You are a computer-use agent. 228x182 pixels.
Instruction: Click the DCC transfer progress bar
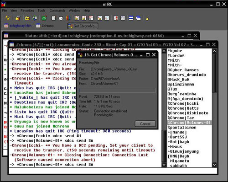pyautogui.click(x=117, y=90)
